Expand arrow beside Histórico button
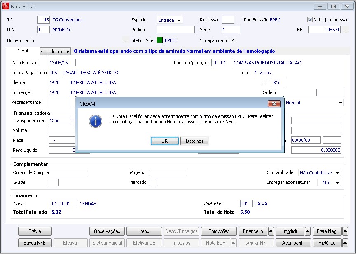Screen dimensions: 356x254 [x=345, y=243]
